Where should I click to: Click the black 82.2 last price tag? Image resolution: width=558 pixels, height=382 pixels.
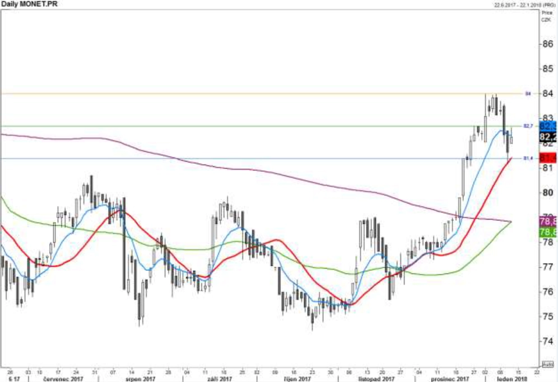tap(548, 137)
